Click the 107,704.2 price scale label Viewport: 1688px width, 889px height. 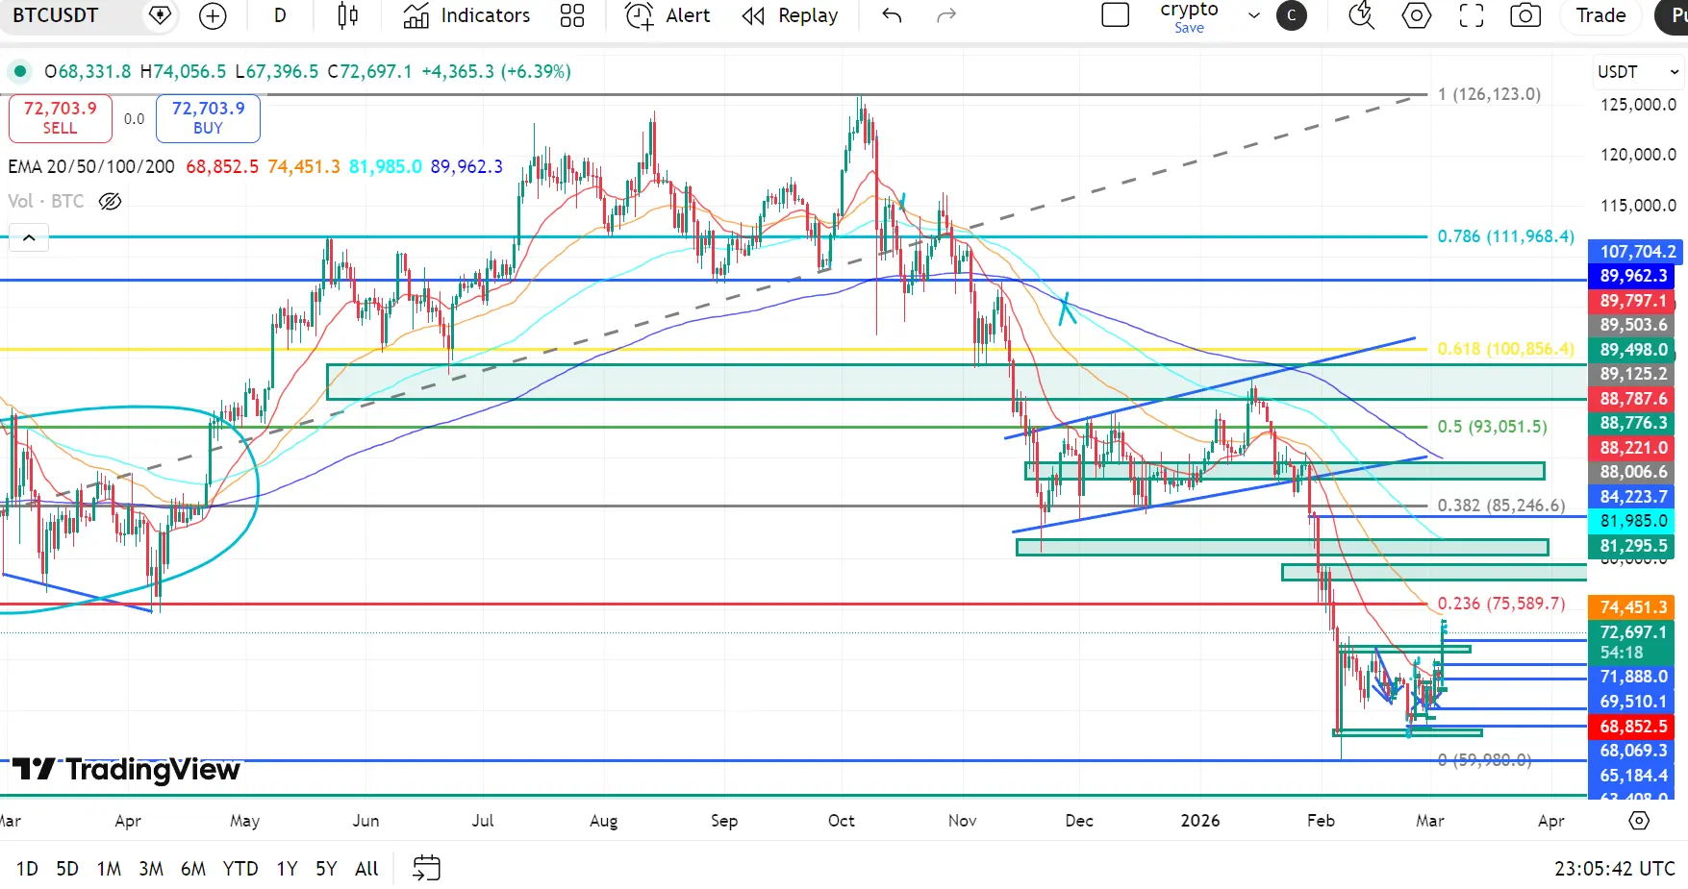point(1637,252)
